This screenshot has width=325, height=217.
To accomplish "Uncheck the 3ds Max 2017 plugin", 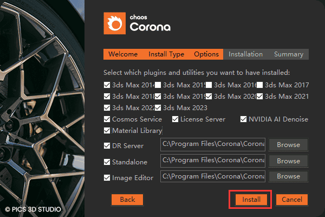I will (x=260, y=85).
